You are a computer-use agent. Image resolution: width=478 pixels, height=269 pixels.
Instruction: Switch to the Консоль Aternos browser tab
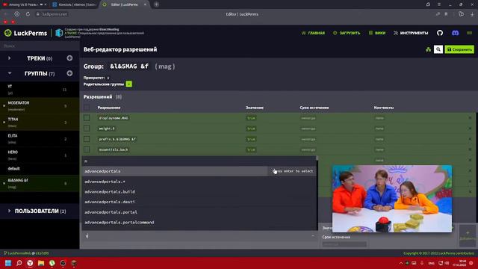pyautogui.click(x=74, y=4)
